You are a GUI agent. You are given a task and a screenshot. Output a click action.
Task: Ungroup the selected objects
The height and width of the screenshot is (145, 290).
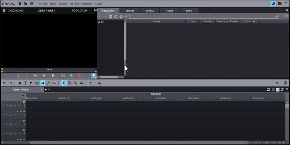tap(54, 83)
